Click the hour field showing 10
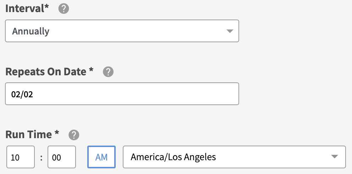352x174 pixels. 20,157
